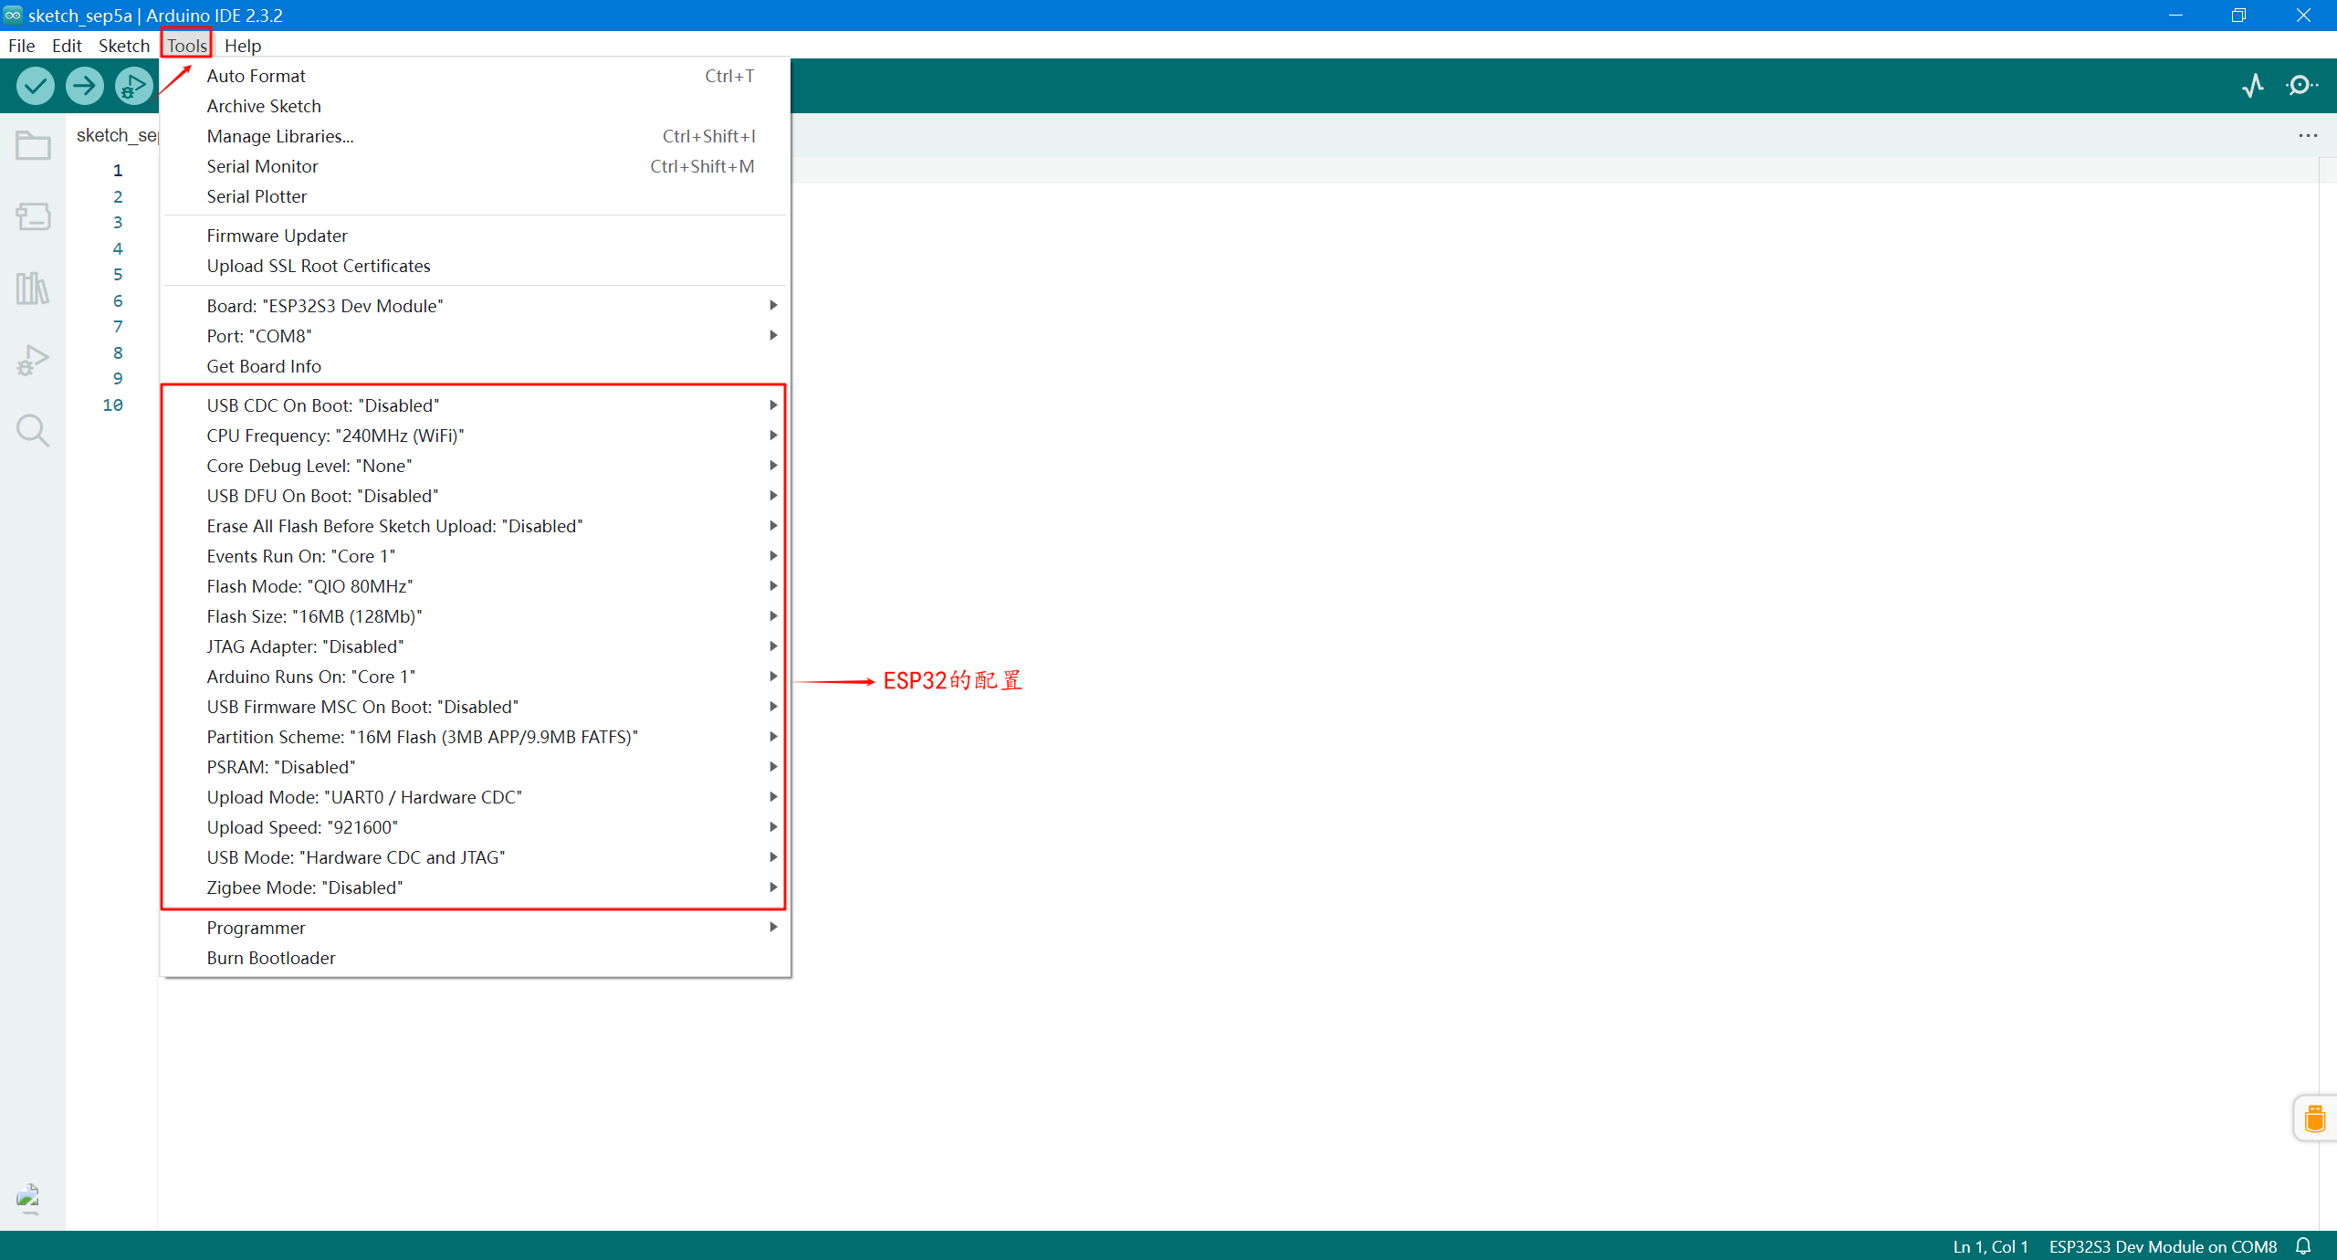Open the Boards Manager sidebar icon
Viewport: 2337px width, 1260px height.
(x=33, y=216)
